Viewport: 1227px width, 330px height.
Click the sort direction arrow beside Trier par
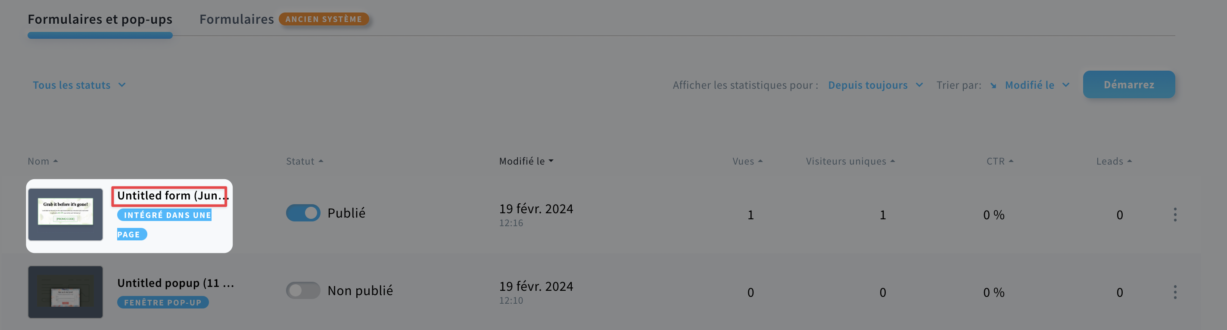pyautogui.click(x=993, y=86)
